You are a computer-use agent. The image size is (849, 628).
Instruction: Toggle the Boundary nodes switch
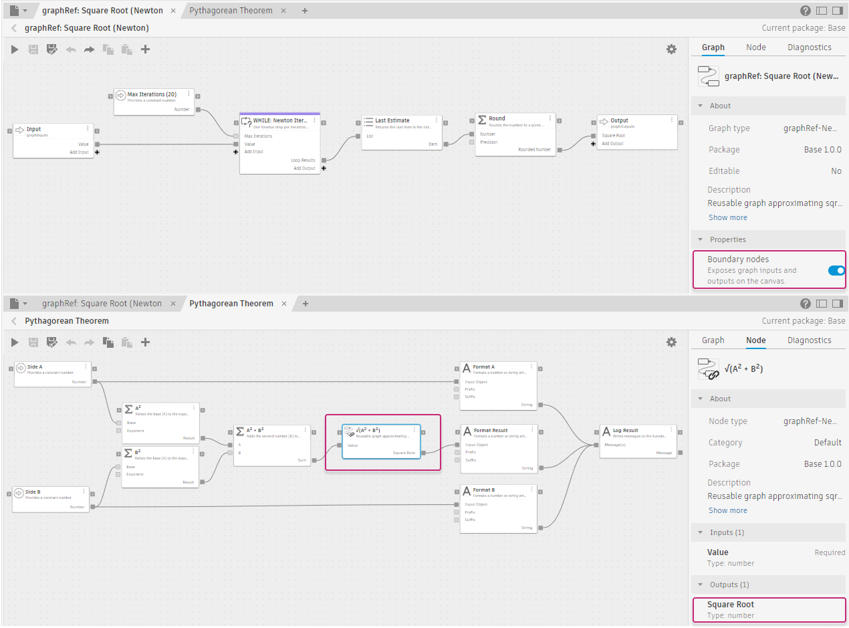coord(836,271)
